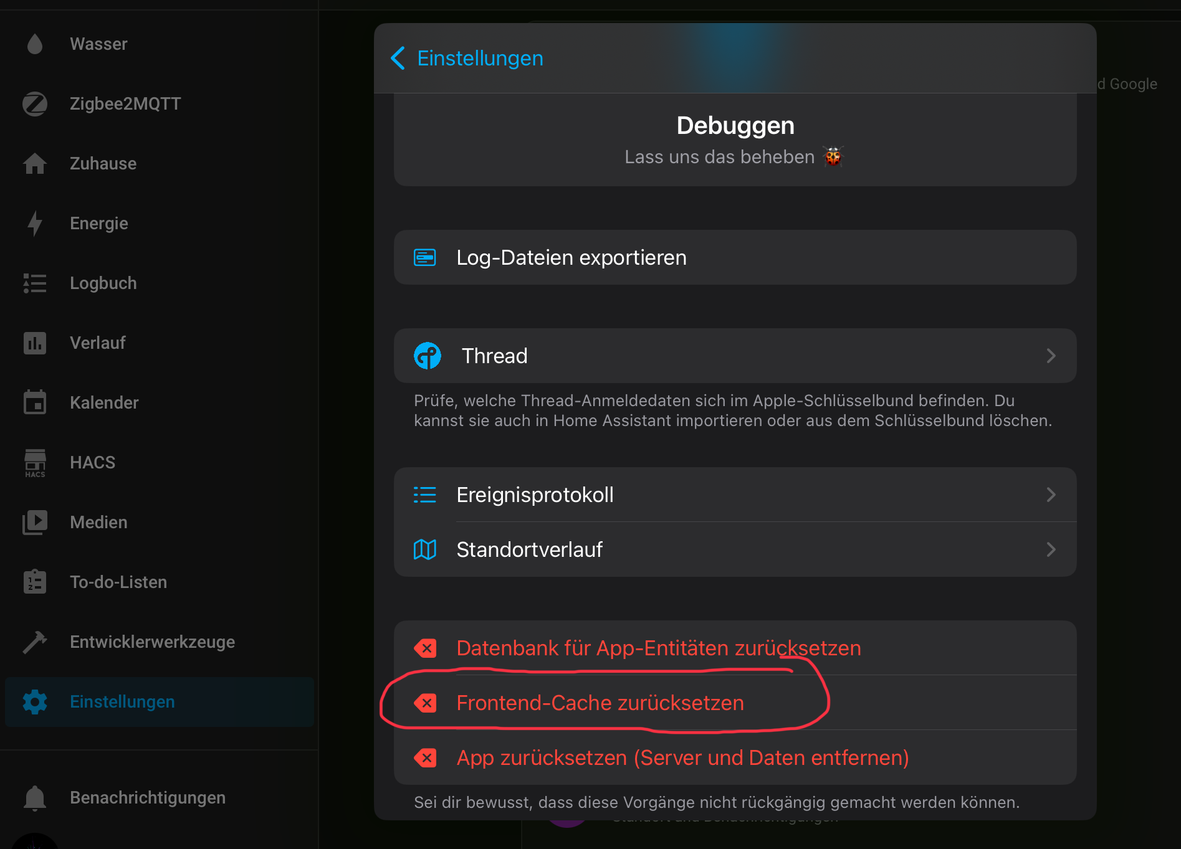1181x849 pixels.
Task: Open Logbuch in the sidebar
Action: [159, 283]
